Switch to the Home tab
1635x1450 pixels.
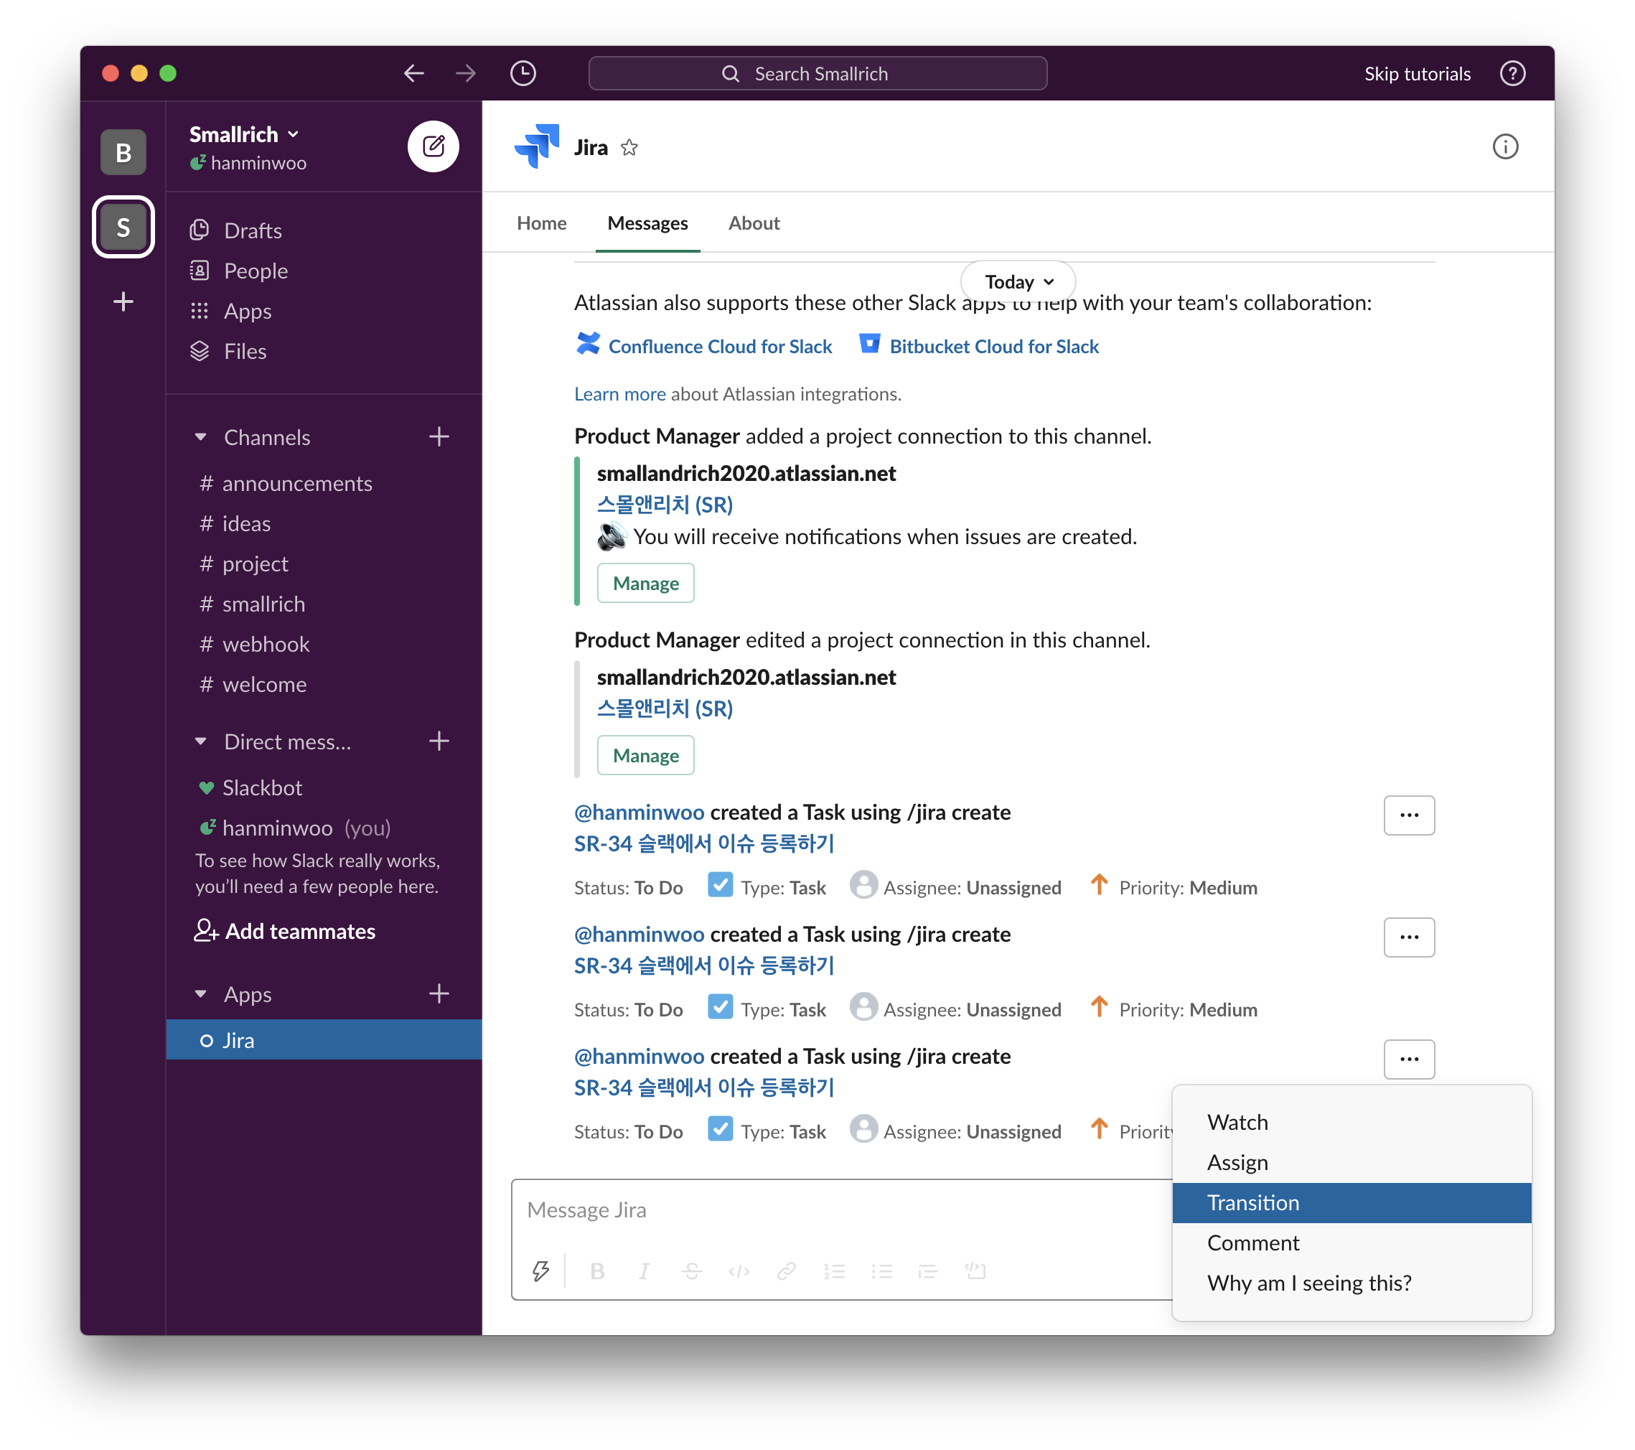tap(542, 223)
